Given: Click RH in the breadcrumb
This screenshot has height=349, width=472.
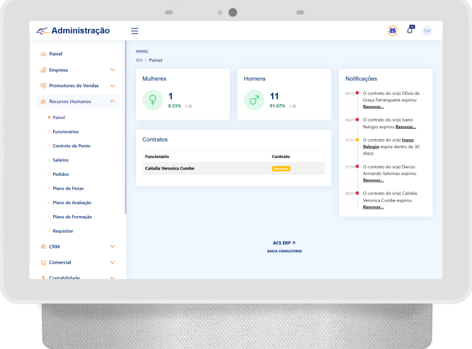Looking at the screenshot, I should tap(139, 60).
